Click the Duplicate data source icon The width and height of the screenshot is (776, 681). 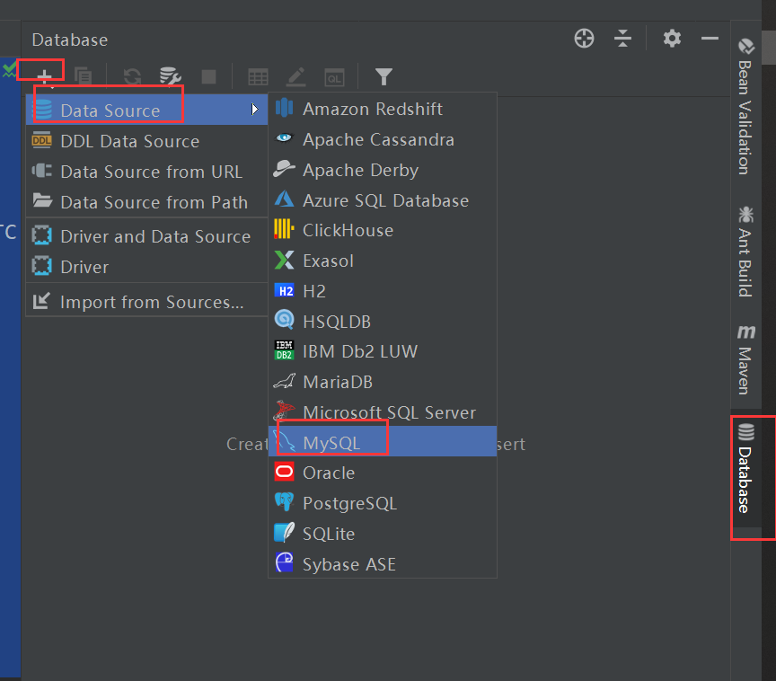click(84, 76)
